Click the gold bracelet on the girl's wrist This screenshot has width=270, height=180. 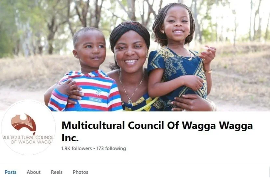tap(208, 71)
